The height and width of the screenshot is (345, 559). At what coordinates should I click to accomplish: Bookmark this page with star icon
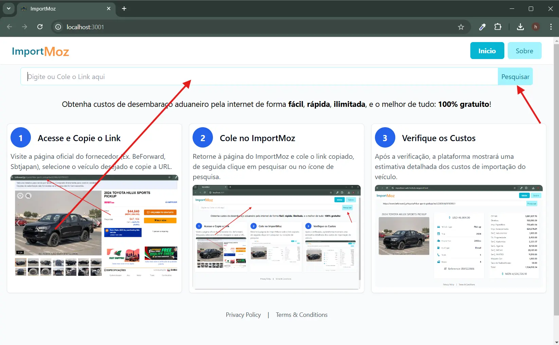461,27
